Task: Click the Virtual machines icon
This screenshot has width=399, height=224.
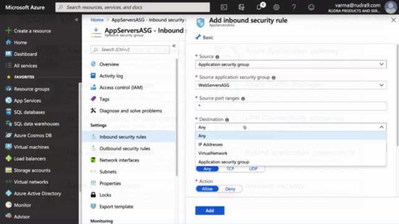Action: point(8,147)
